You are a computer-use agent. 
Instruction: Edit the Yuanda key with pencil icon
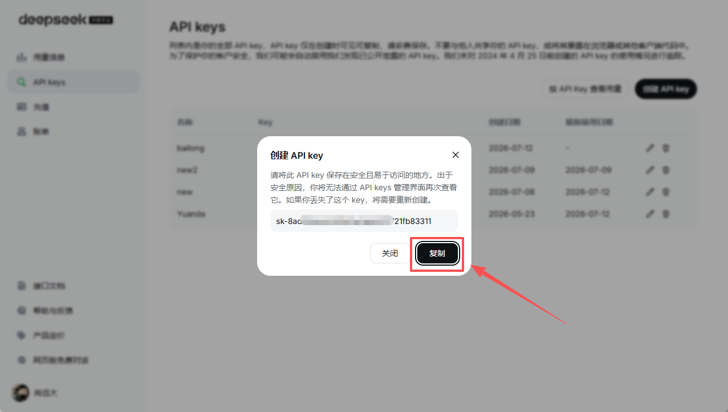pos(650,214)
